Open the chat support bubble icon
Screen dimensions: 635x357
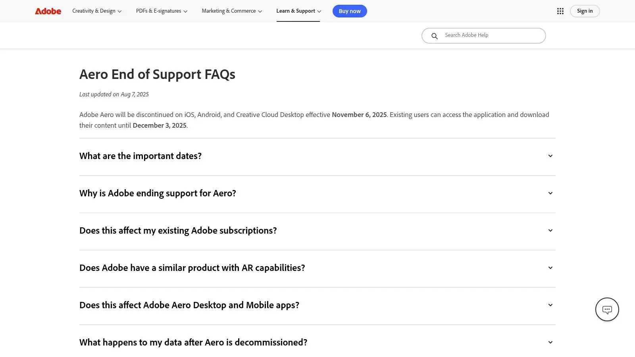[x=607, y=309]
